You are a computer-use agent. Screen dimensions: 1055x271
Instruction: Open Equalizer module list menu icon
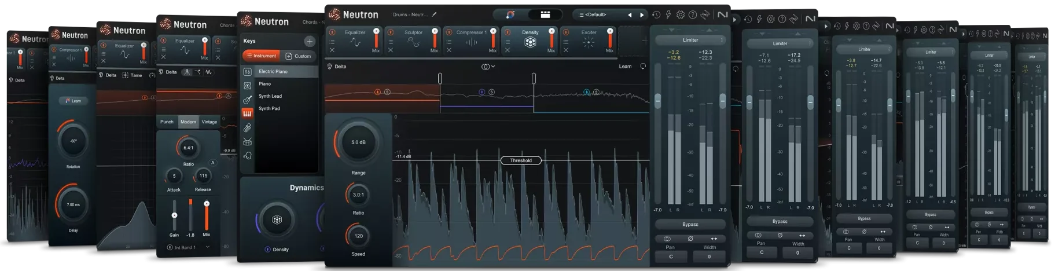click(x=332, y=42)
